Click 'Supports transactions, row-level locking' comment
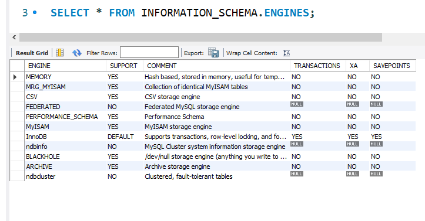425x221 pixels. (x=216, y=137)
